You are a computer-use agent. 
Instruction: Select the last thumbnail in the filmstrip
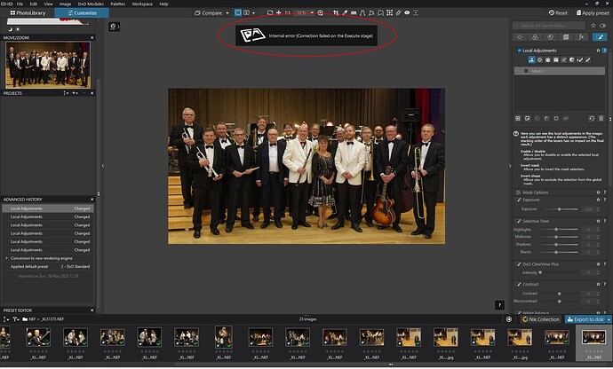click(x=592, y=338)
